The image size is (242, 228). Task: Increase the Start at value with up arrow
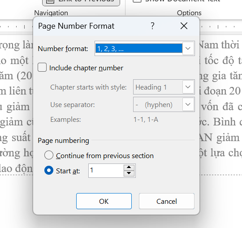point(129,168)
